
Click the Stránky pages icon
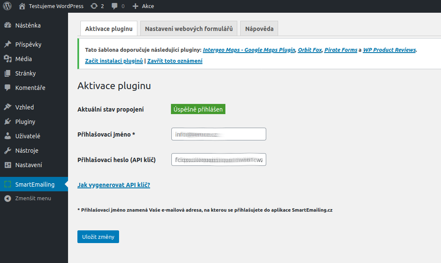(8, 73)
